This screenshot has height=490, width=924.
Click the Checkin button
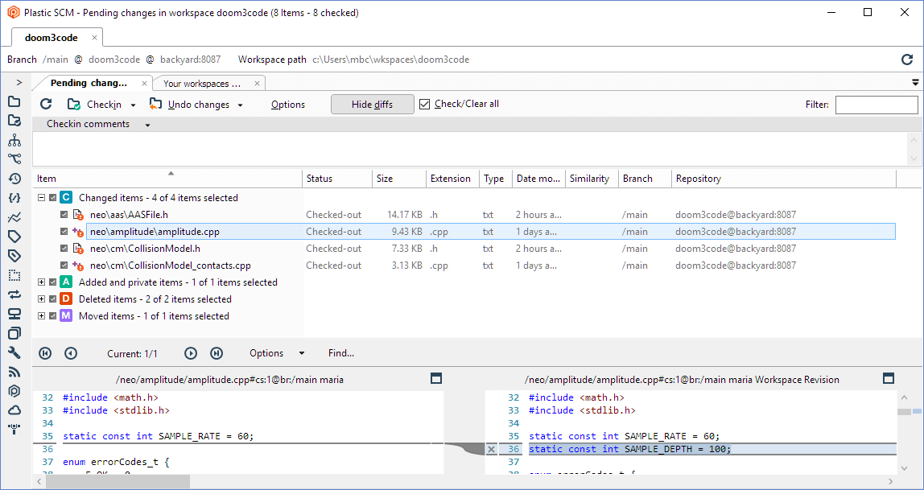(x=94, y=105)
